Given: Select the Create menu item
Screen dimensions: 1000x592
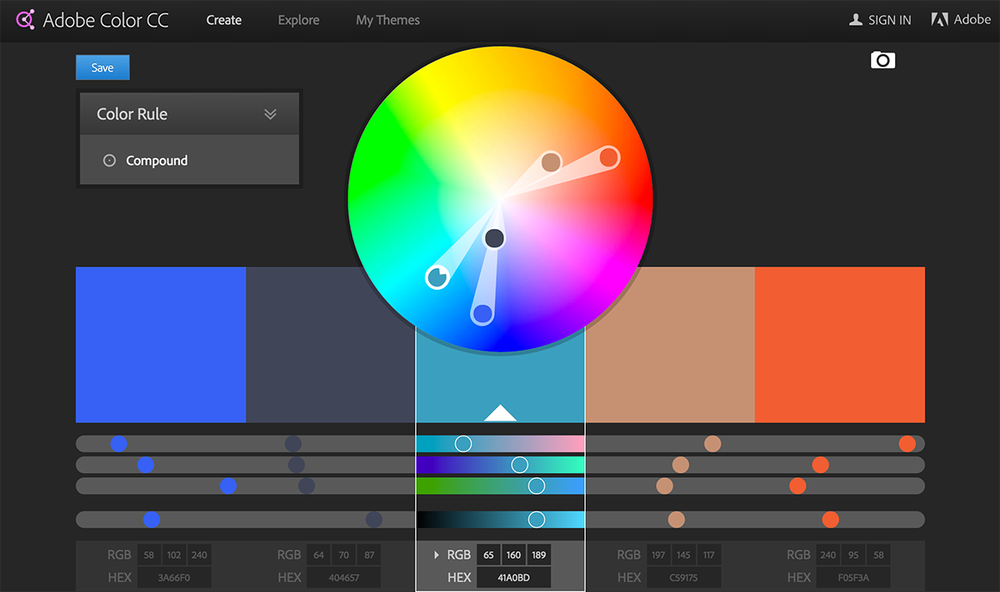Looking at the screenshot, I should pos(223,20).
